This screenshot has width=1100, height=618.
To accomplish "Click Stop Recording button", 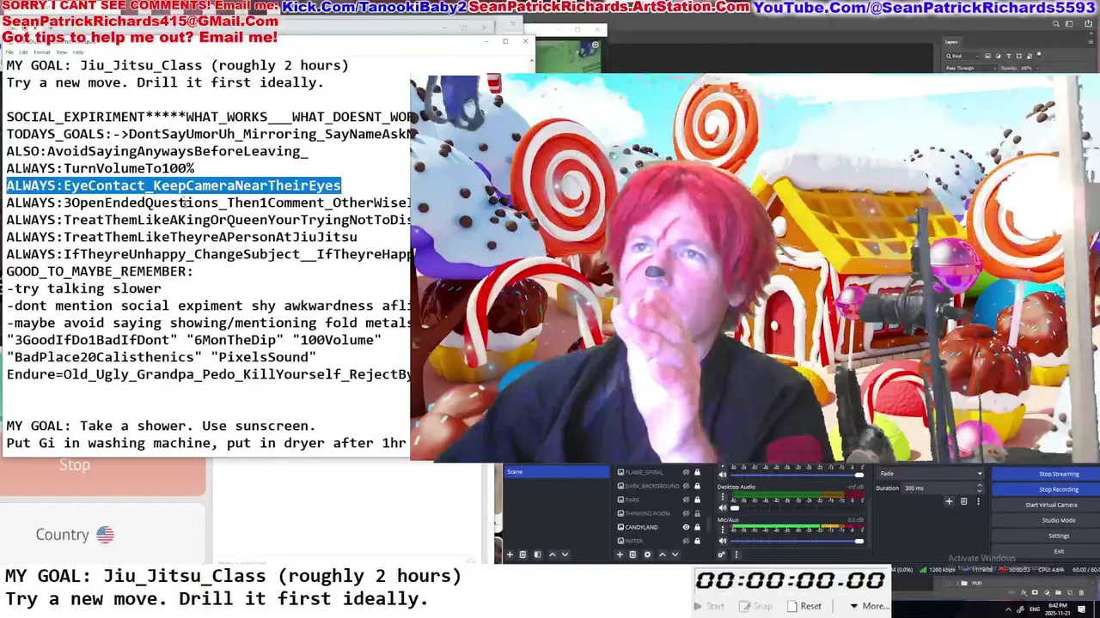I will click(1046, 489).
